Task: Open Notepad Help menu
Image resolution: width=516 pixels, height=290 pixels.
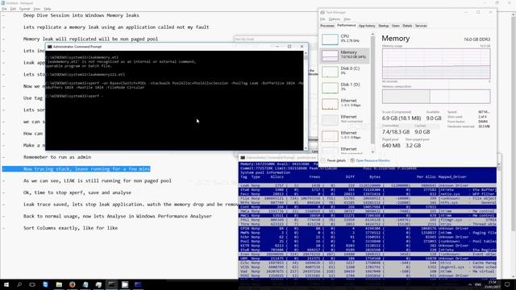Action: (48, 9)
